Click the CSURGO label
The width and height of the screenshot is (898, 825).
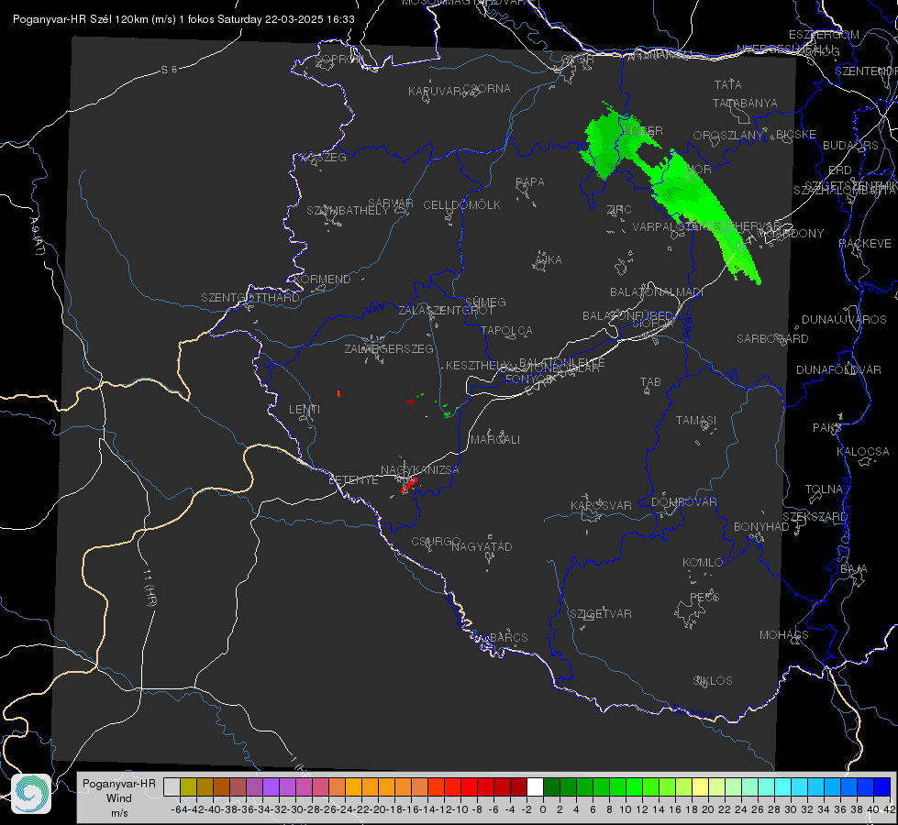(x=436, y=542)
